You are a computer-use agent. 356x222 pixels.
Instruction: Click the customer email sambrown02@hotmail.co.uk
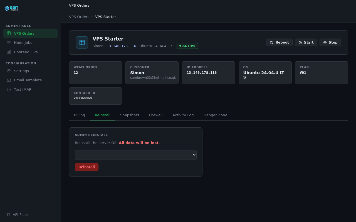point(153,78)
